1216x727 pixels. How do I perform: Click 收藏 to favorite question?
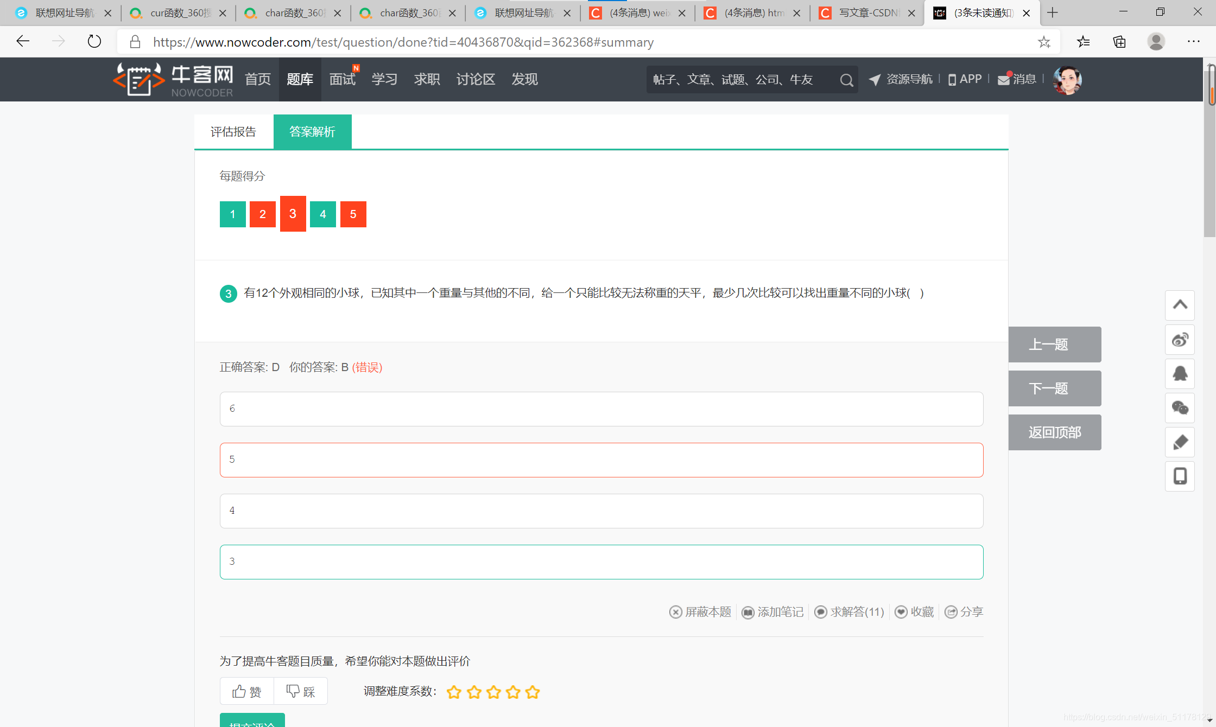(914, 612)
